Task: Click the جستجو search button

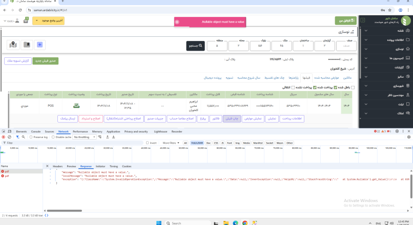Action: click(195, 46)
